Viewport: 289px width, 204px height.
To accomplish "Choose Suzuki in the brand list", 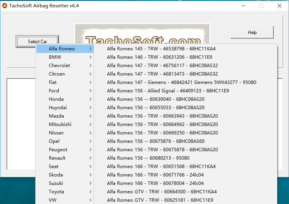I will pos(65,183).
